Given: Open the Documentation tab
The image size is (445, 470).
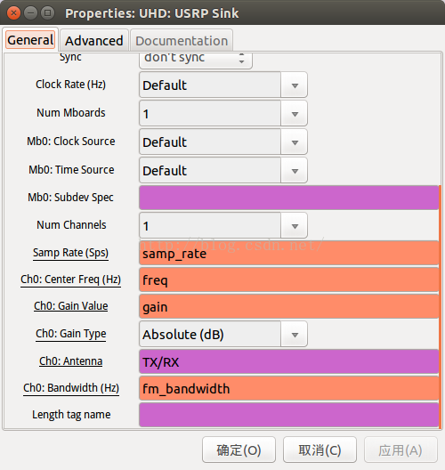Looking at the screenshot, I should (182, 41).
